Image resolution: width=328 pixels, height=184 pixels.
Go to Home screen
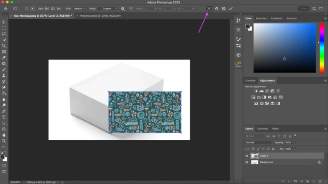[x=6, y=9]
